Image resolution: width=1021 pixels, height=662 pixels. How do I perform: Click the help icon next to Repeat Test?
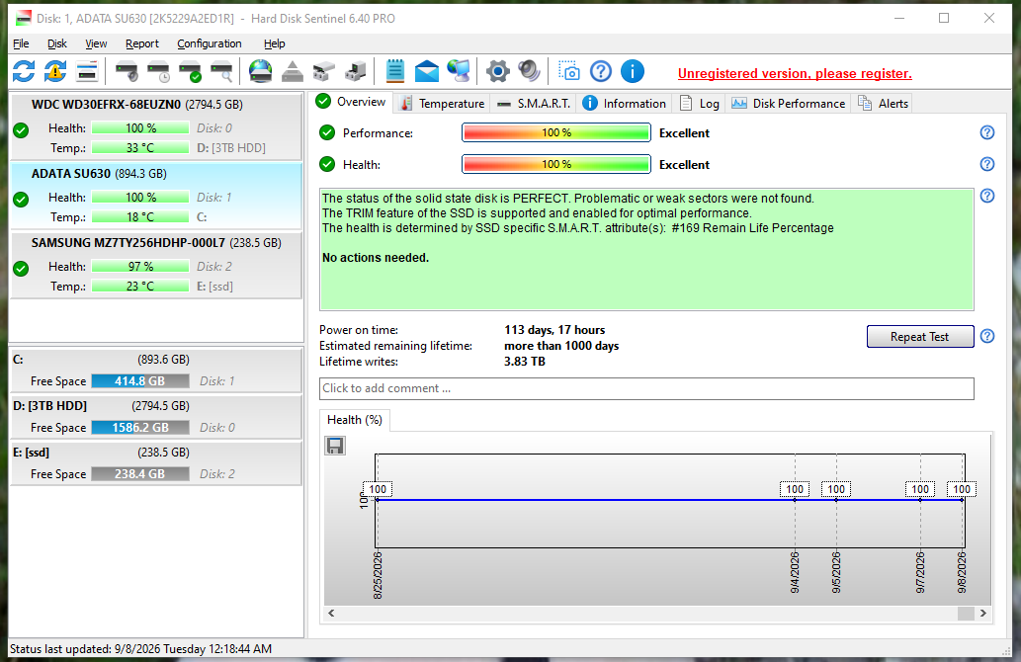pos(987,337)
